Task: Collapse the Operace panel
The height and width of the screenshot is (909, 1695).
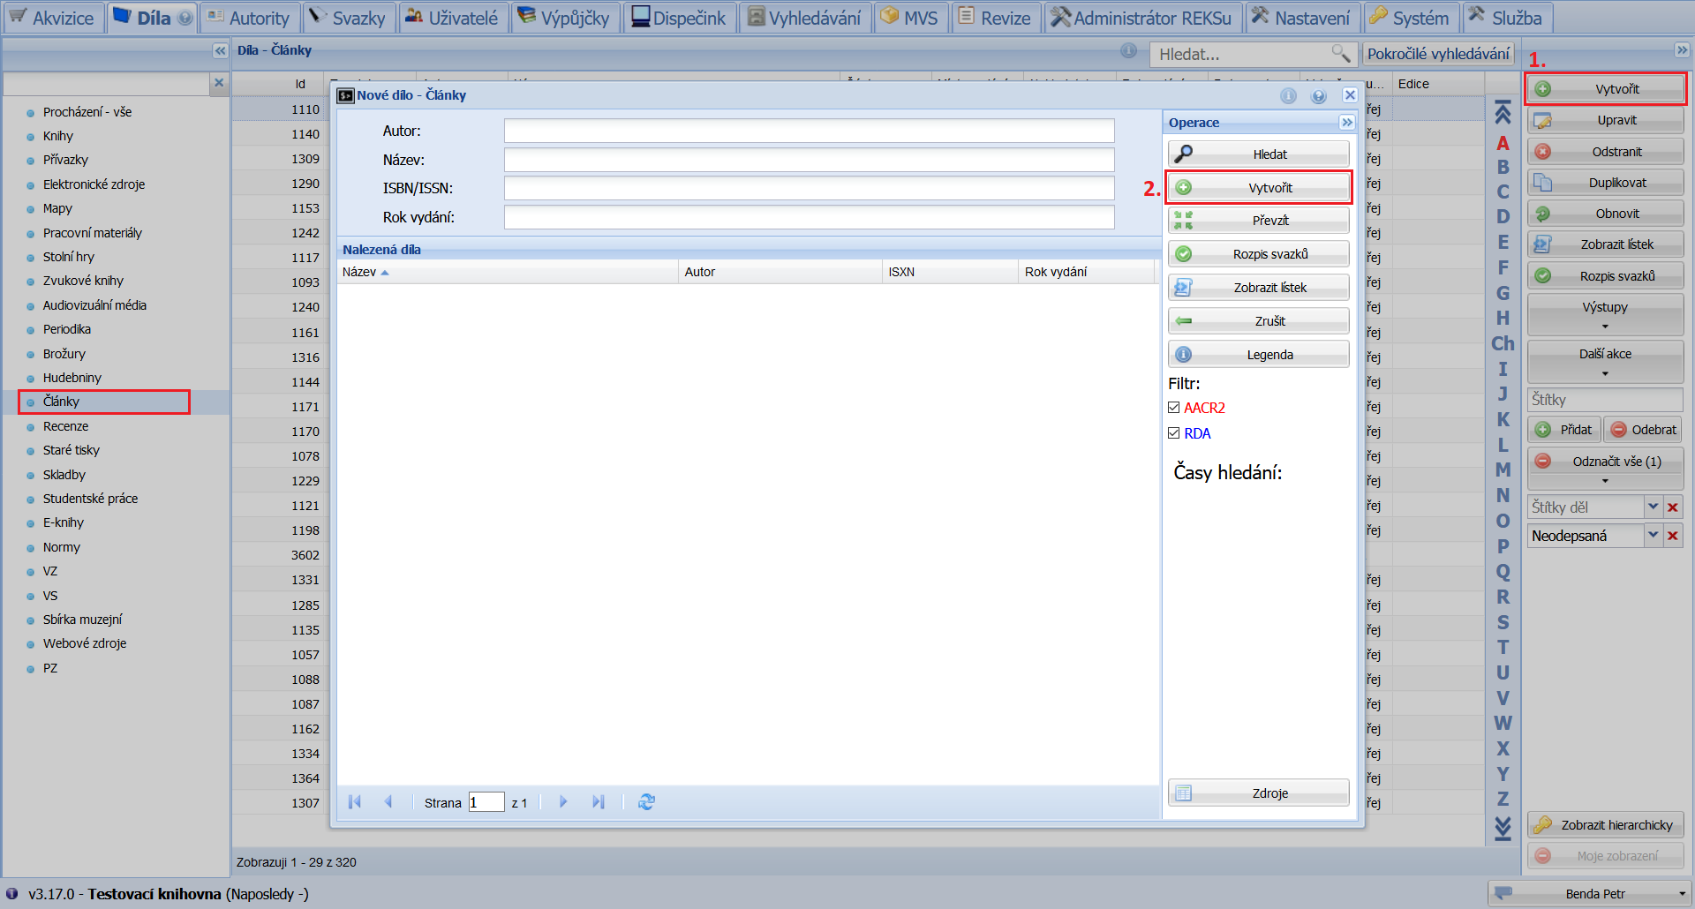Action: (x=1346, y=123)
